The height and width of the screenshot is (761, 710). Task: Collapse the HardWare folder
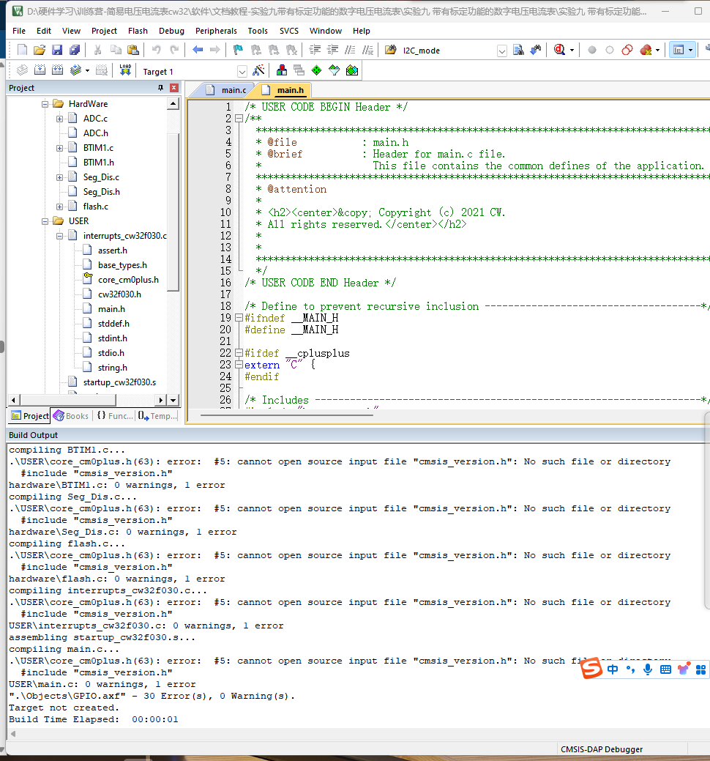(x=45, y=104)
